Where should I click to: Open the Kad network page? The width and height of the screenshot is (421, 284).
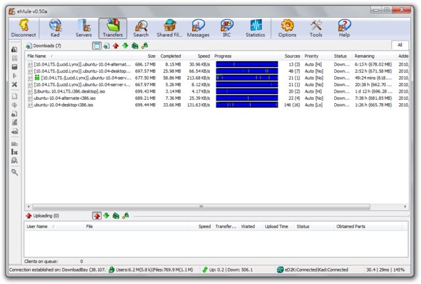(55, 28)
